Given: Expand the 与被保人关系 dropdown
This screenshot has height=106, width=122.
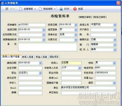Looking at the screenshot, I should pyautogui.click(x=80, y=68).
